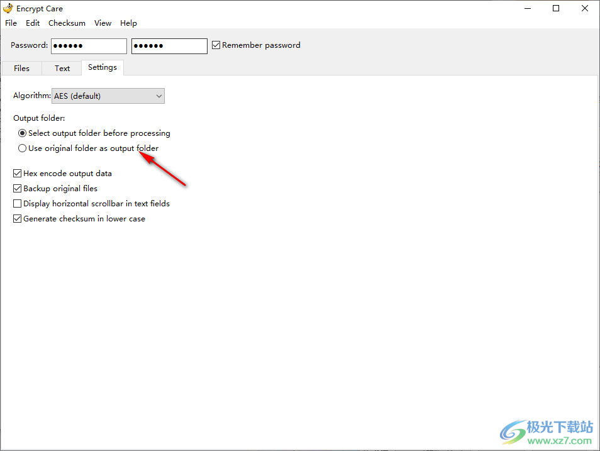Screen dimensions: 600x451
Task: Click the Password label
Action: [x=29, y=45]
